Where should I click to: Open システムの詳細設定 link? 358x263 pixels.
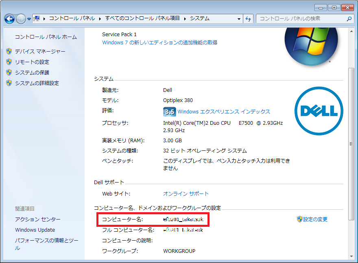pos(37,83)
